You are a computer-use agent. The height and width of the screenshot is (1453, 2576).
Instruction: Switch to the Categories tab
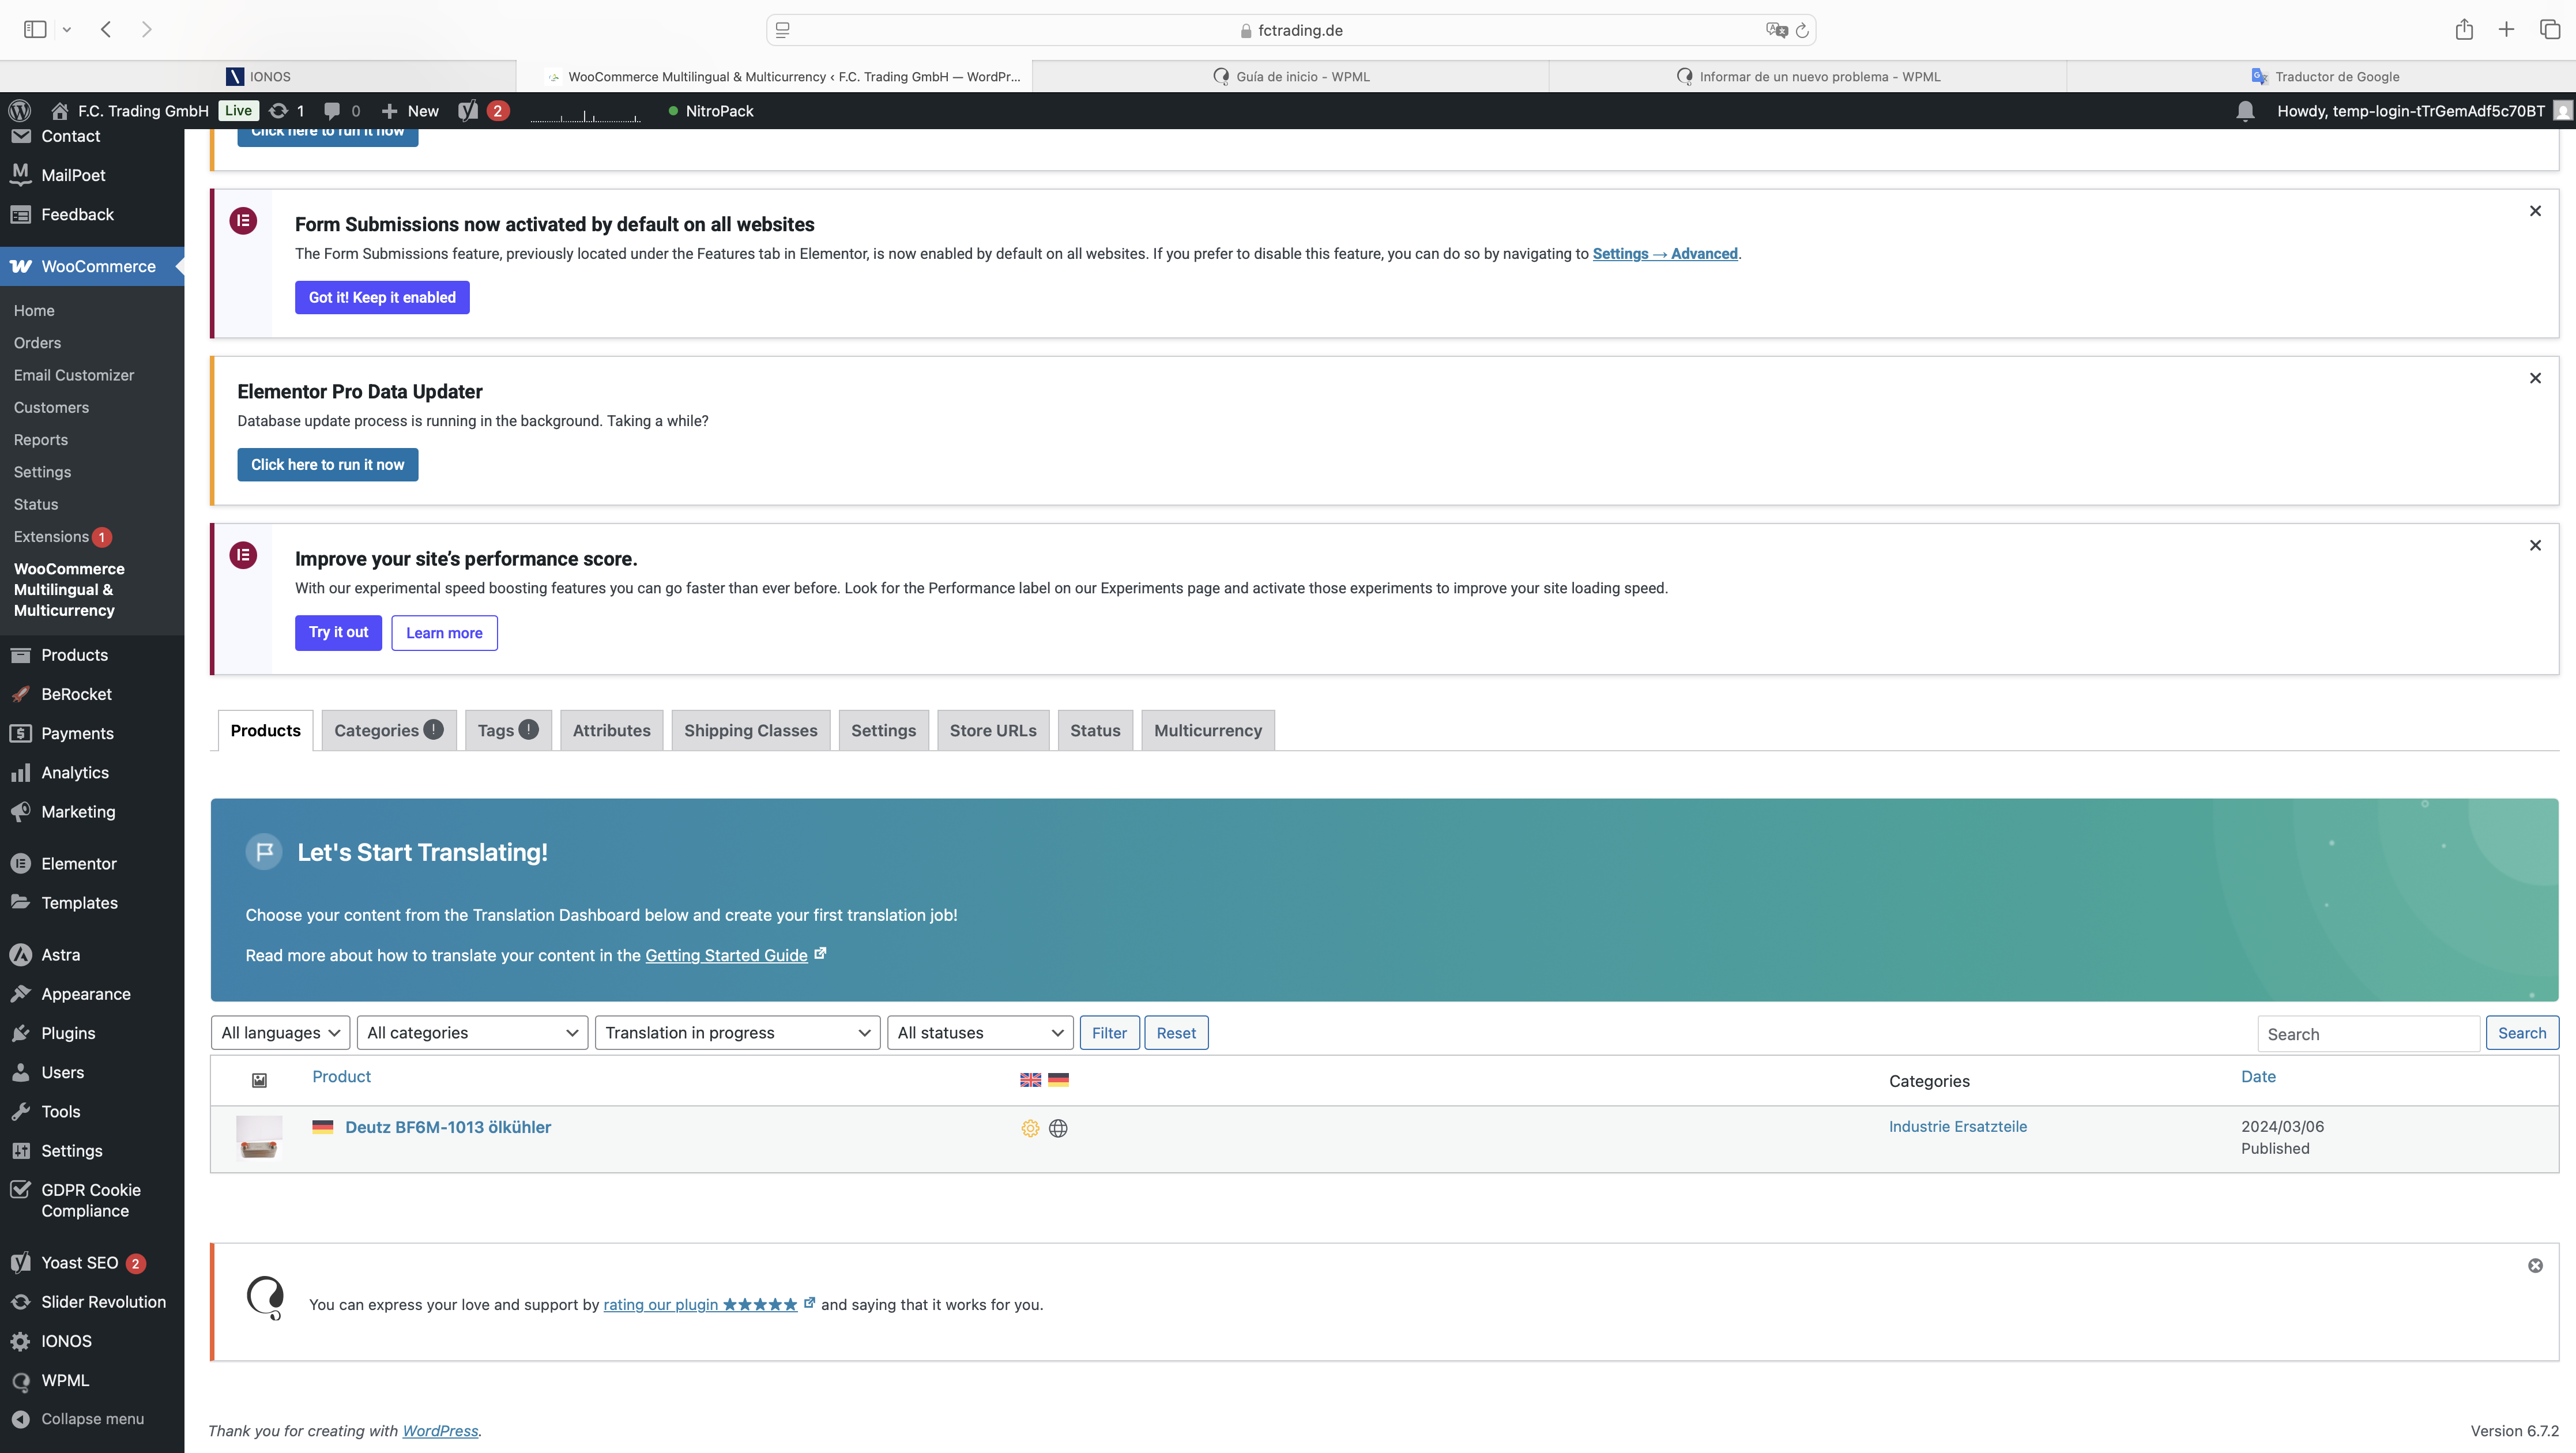coord(388,730)
